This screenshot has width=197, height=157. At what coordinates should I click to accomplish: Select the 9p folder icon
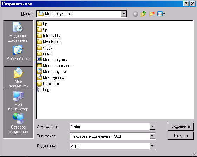pos(39,30)
